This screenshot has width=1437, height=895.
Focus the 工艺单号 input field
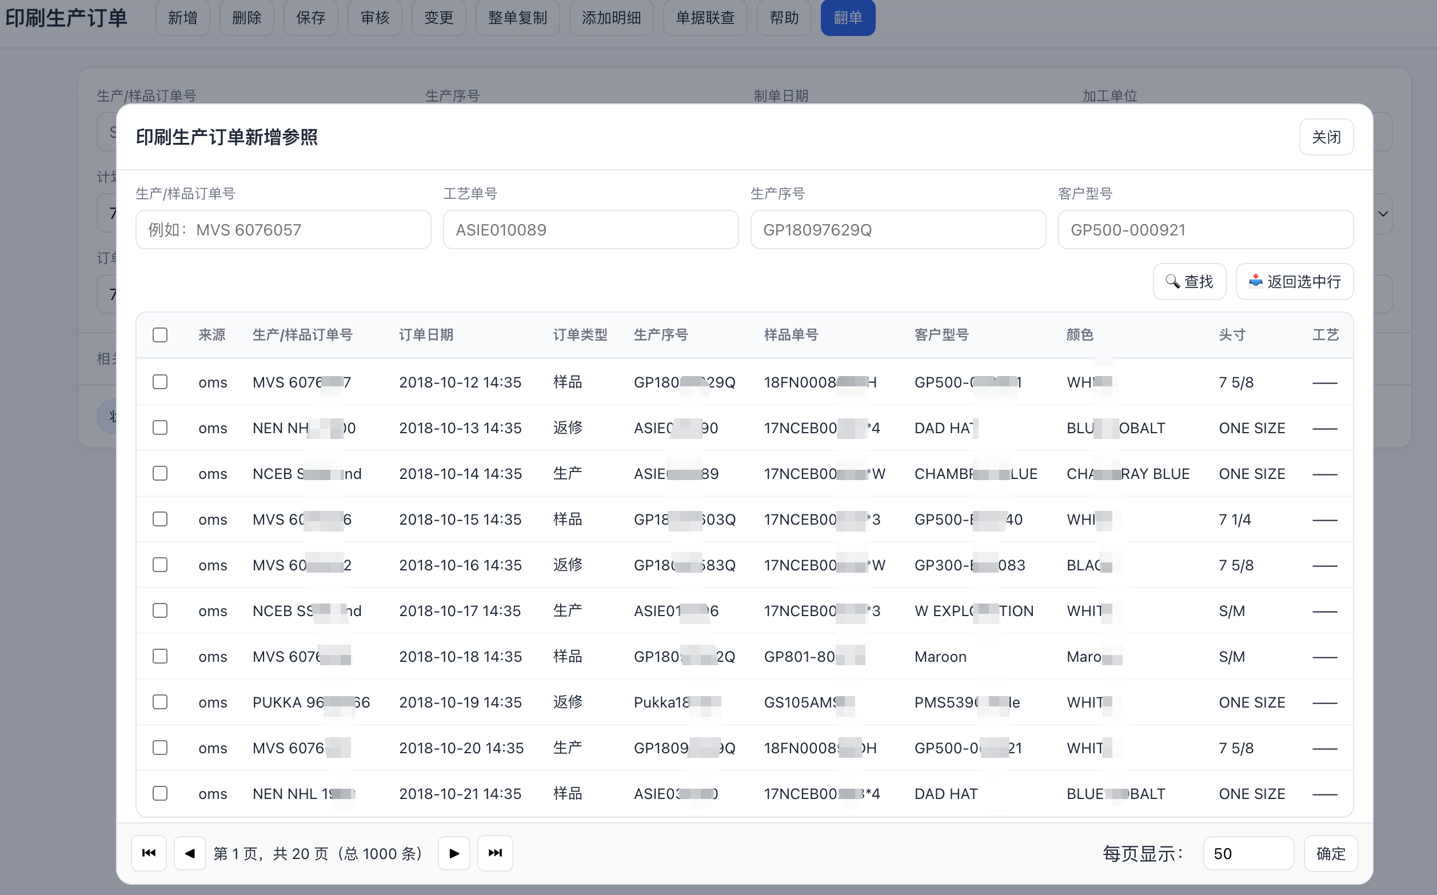coord(590,230)
